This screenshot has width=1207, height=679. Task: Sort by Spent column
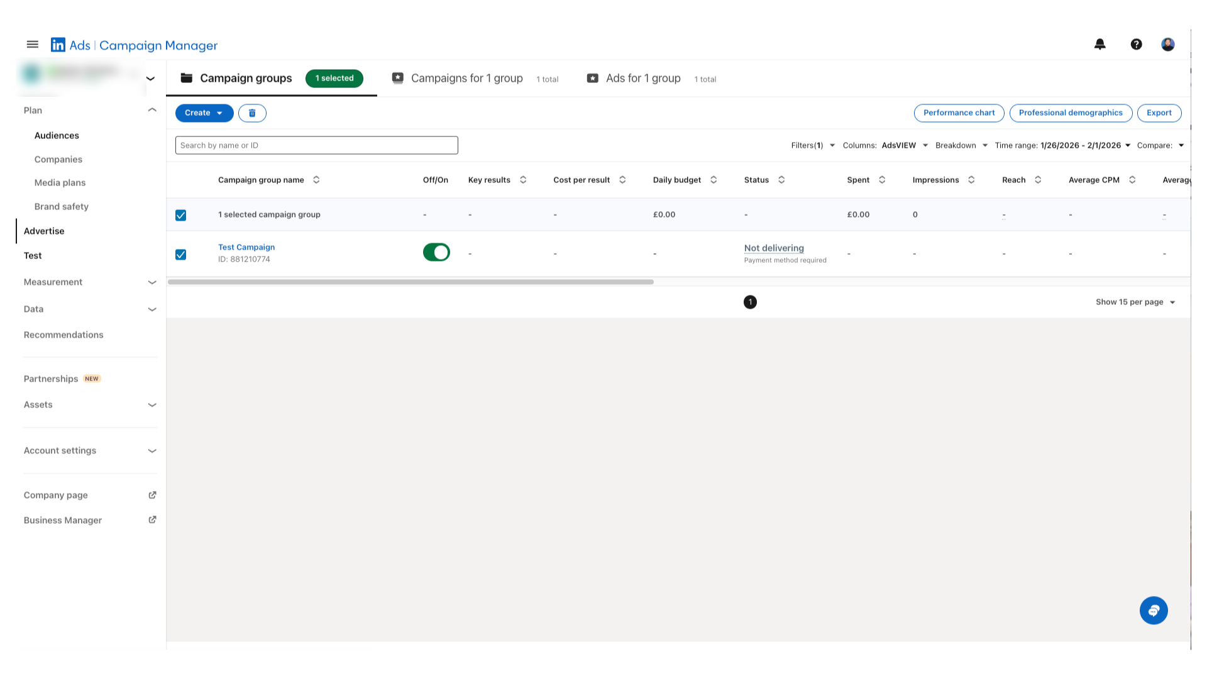point(882,180)
